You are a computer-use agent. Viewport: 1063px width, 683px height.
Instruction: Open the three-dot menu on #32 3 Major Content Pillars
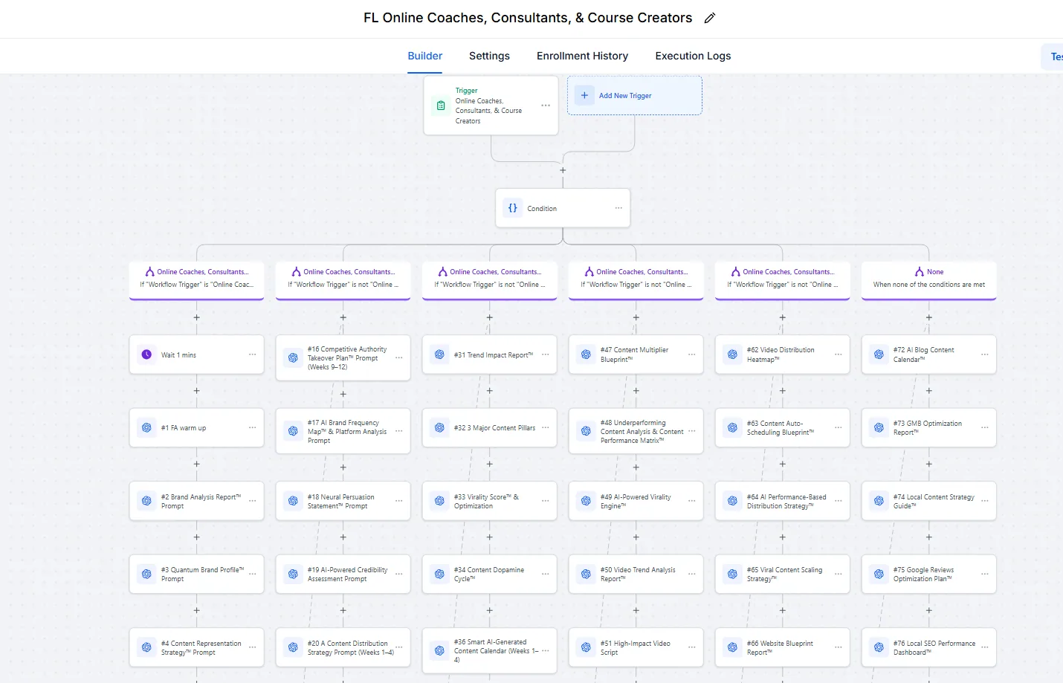545,427
